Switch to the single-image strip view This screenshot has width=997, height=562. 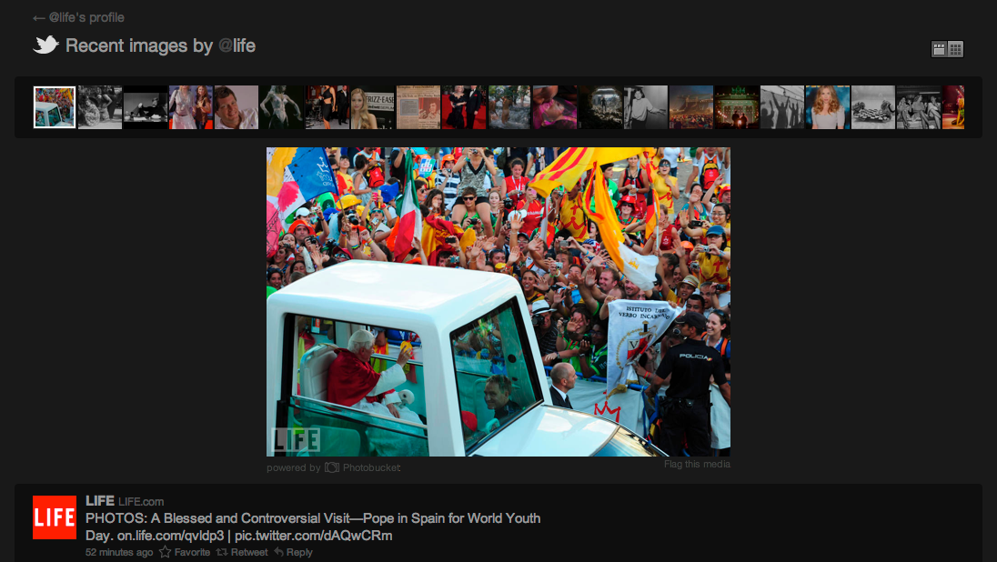(939, 49)
